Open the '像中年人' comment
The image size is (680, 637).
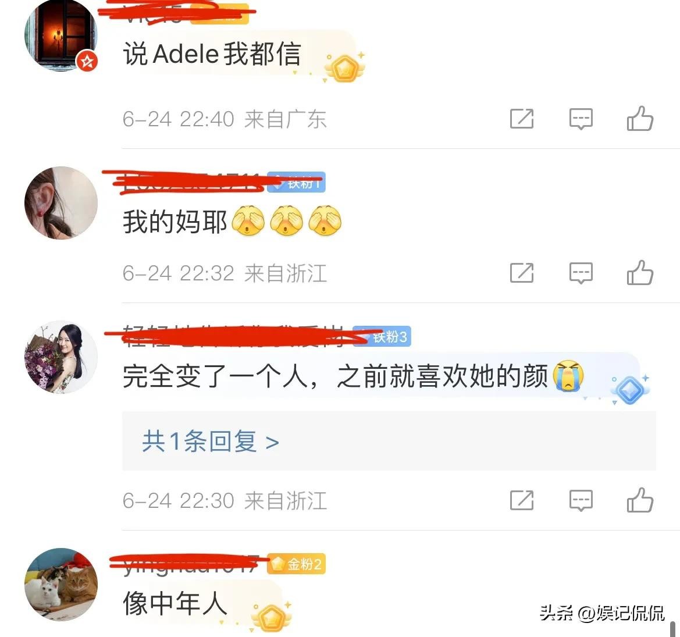[x=175, y=603]
